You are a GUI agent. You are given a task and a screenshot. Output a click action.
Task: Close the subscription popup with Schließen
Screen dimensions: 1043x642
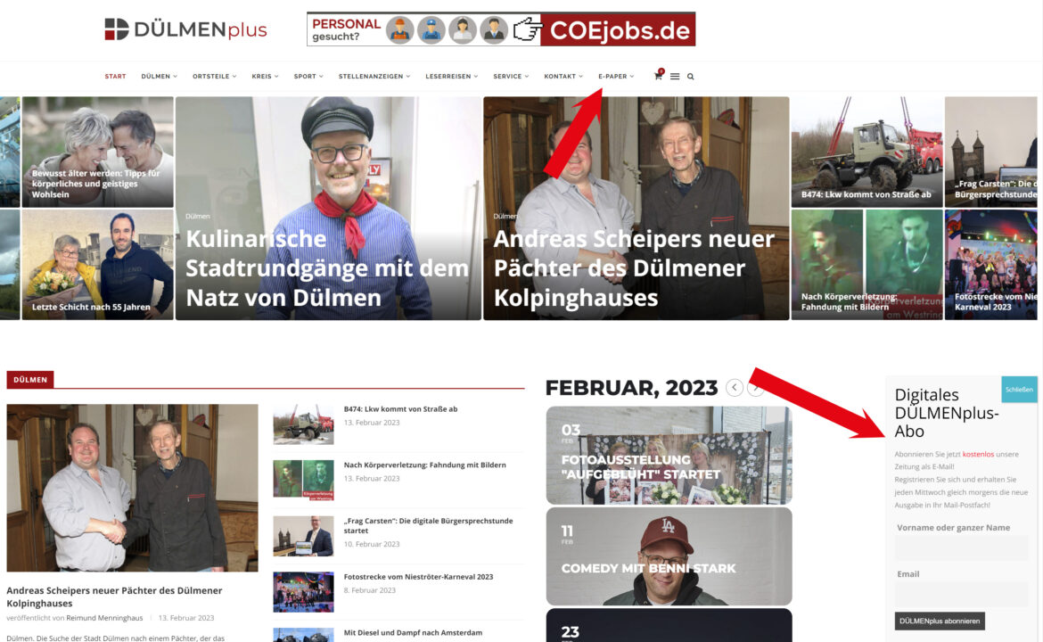[x=1018, y=389]
